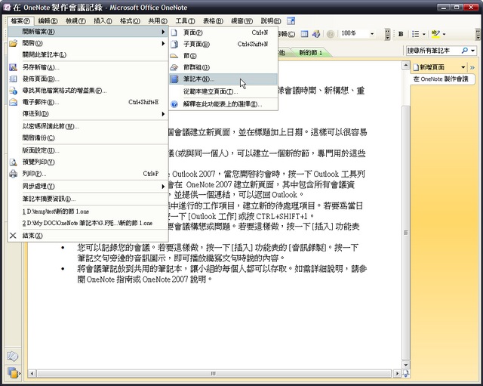Image resolution: width=483 pixels, height=386 pixels.
Task: Click the section icon for 節(S)
Action: click(x=174, y=56)
